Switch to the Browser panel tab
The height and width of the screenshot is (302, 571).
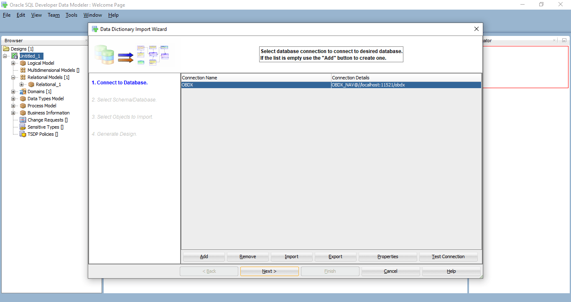14,41
